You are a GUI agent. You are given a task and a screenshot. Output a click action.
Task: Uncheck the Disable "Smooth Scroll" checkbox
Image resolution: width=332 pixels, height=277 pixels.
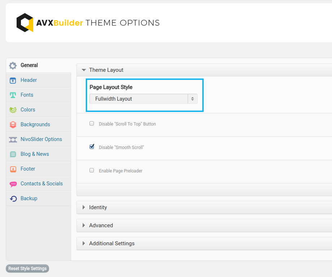92,147
